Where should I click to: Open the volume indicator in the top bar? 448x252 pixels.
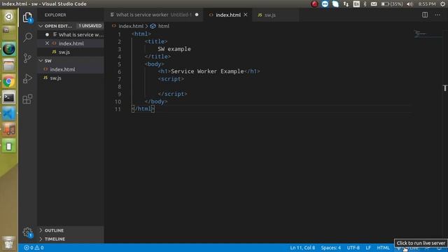pyautogui.click(x=409, y=4)
